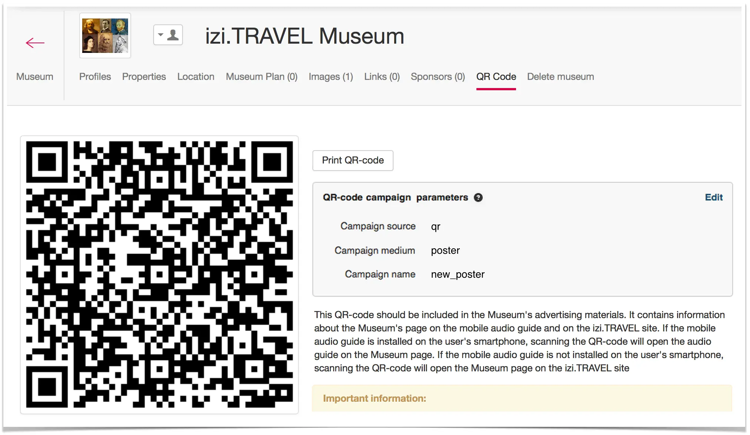The image size is (750, 435).
Task: Switch to the Profiles tab
Action: tap(95, 77)
